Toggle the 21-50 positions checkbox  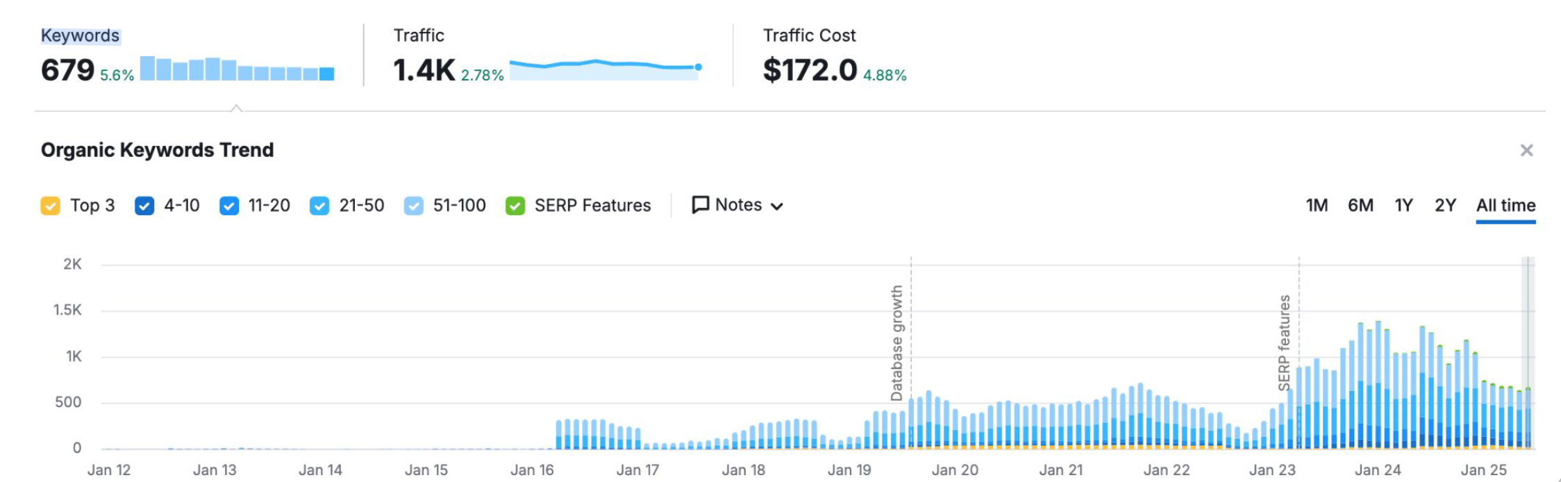[x=319, y=206]
